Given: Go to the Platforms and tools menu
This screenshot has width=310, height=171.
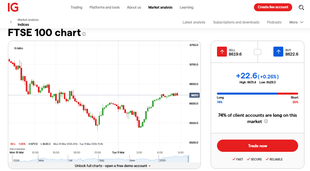Looking at the screenshot, I should [x=105, y=7].
